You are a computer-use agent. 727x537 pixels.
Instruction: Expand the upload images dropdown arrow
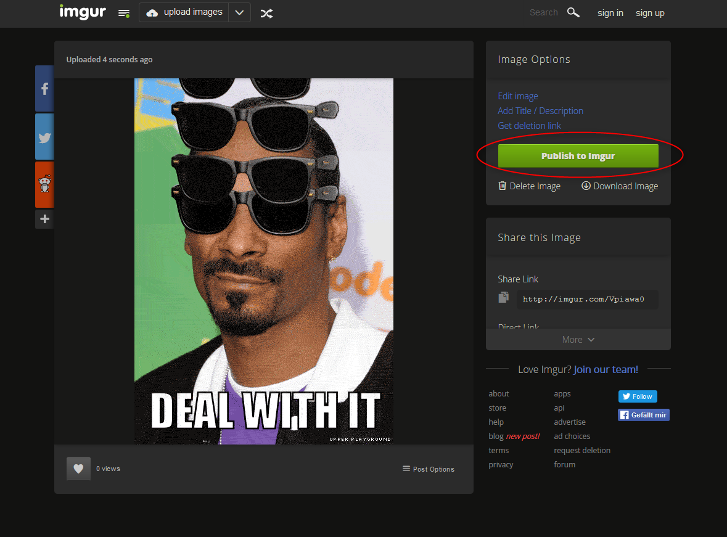[x=239, y=12]
